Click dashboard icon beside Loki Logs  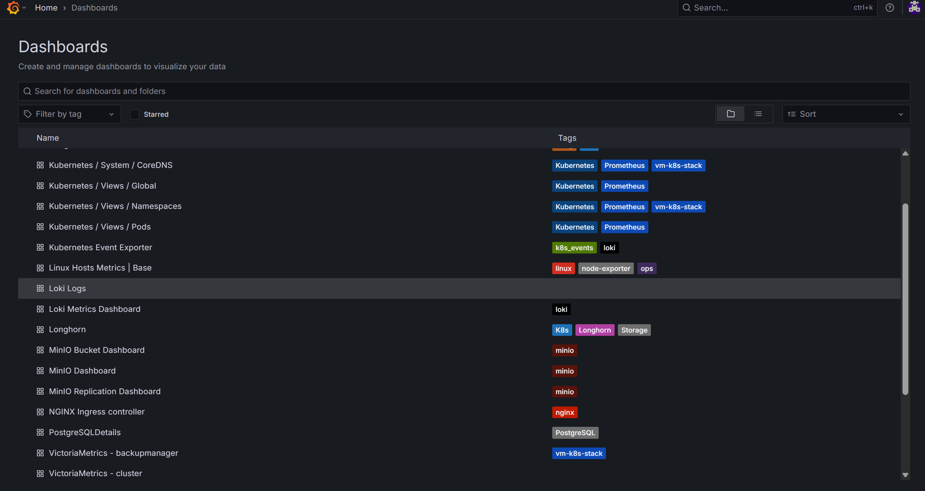tap(40, 288)
